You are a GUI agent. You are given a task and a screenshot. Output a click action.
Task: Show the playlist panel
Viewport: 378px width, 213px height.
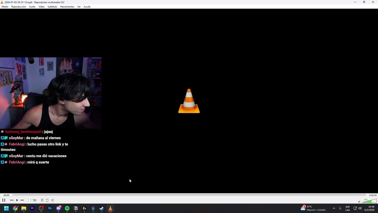(x=42, y=200)
